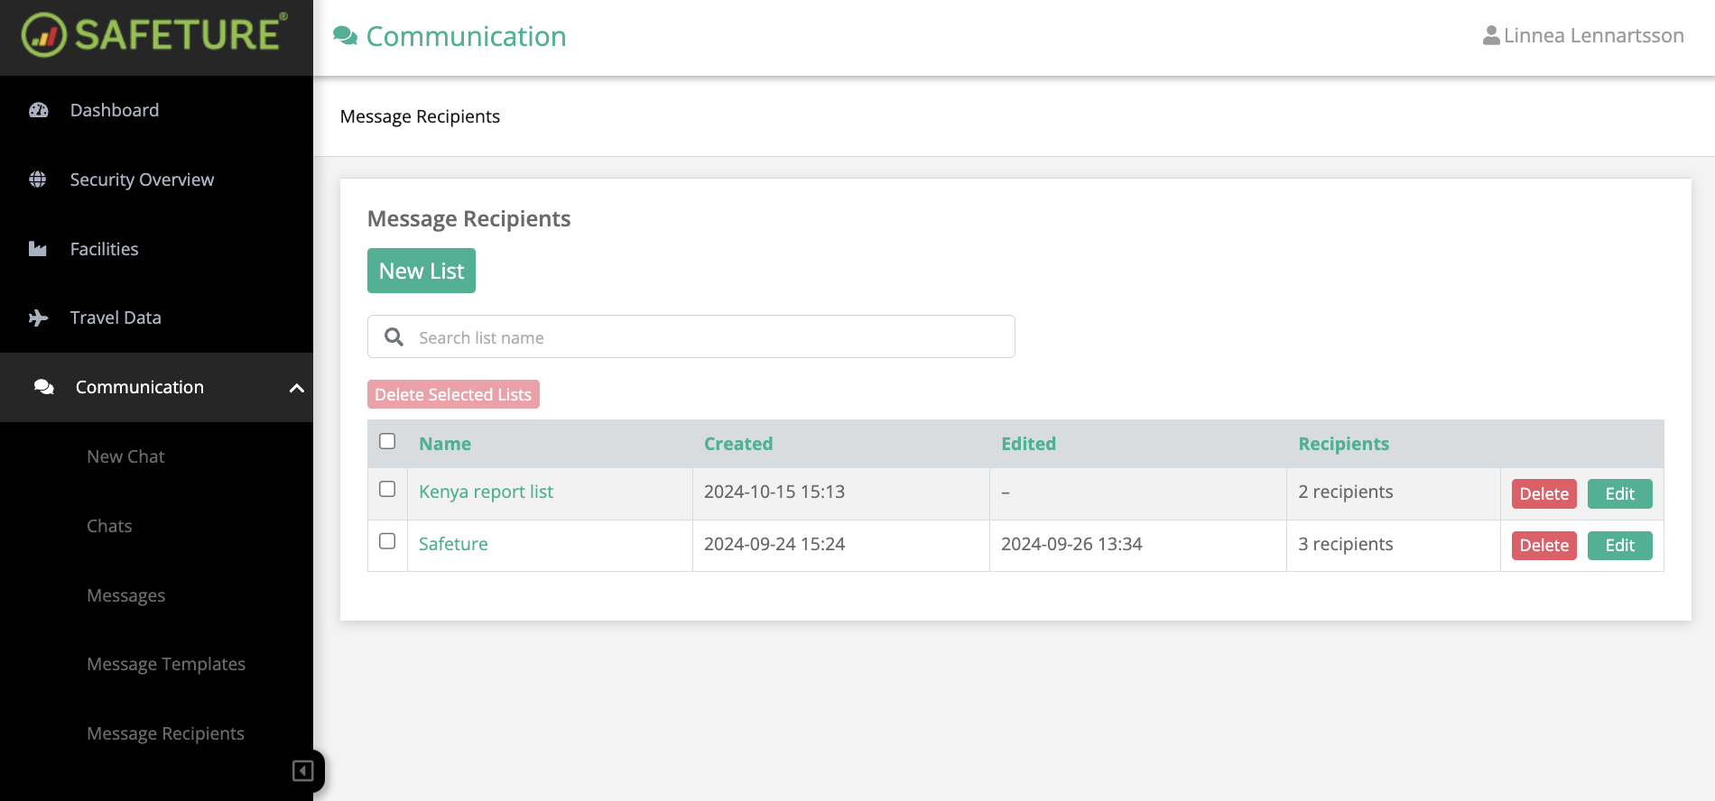Click the user profile icon beside Linnea Lennartsson

pyautogui.click(x=1491, y=35)
